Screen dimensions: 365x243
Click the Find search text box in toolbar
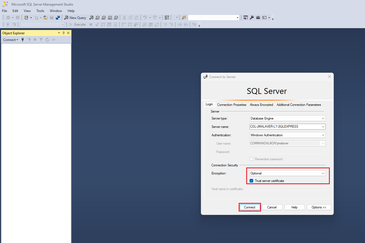[x=212, y=18]
